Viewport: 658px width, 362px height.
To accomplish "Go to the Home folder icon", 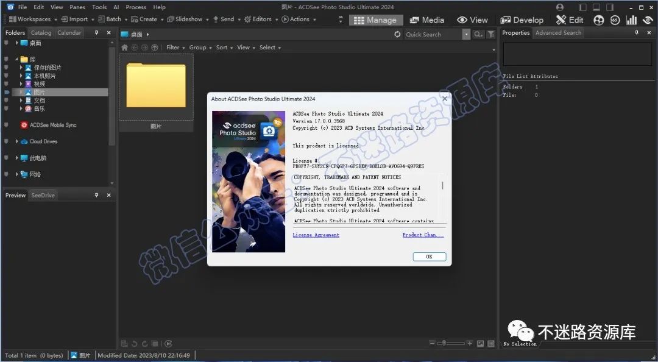I will pos(125,48).
